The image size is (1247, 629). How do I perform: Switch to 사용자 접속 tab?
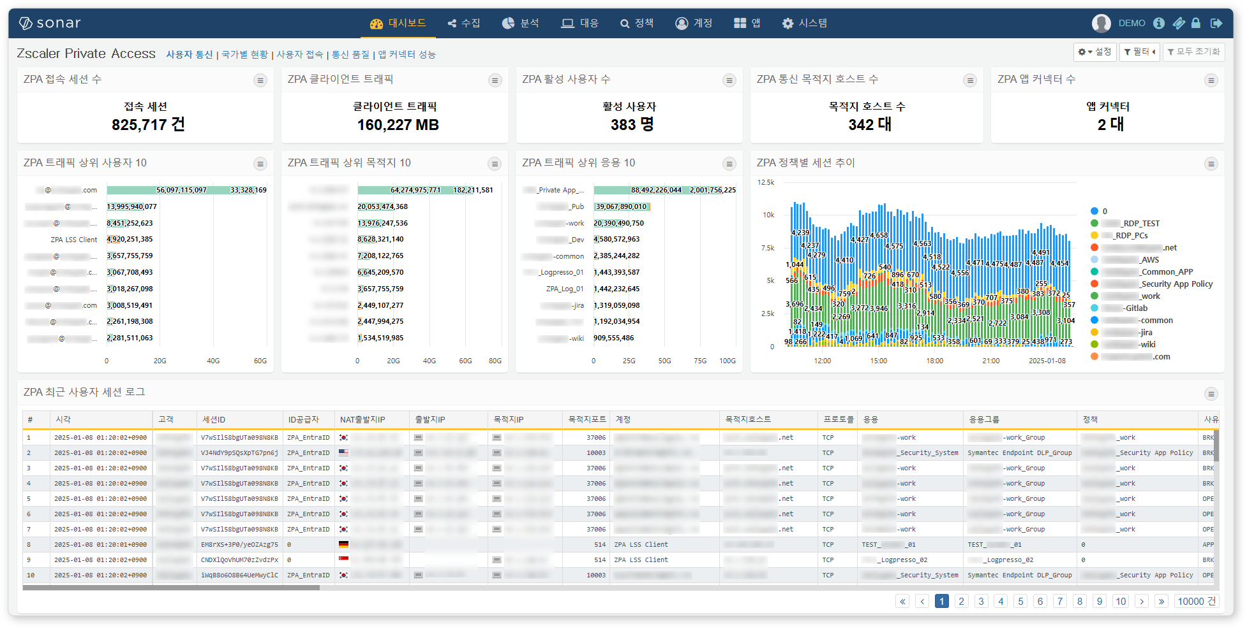coord(300,55)
